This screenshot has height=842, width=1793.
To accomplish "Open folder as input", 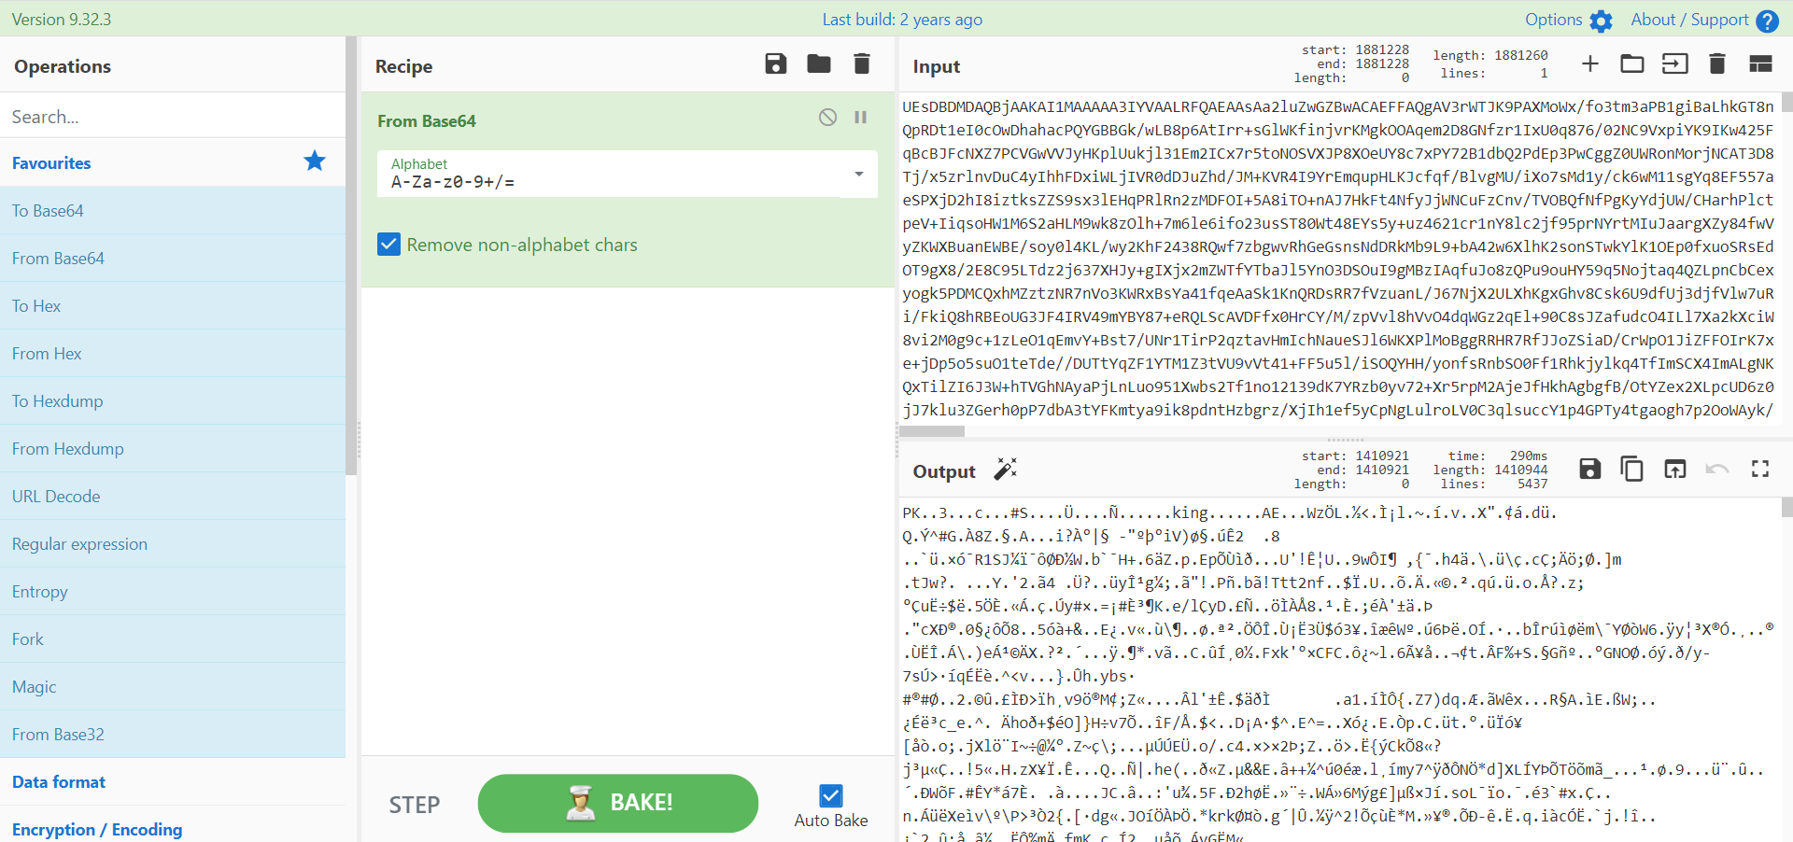I will (1632, 63).
